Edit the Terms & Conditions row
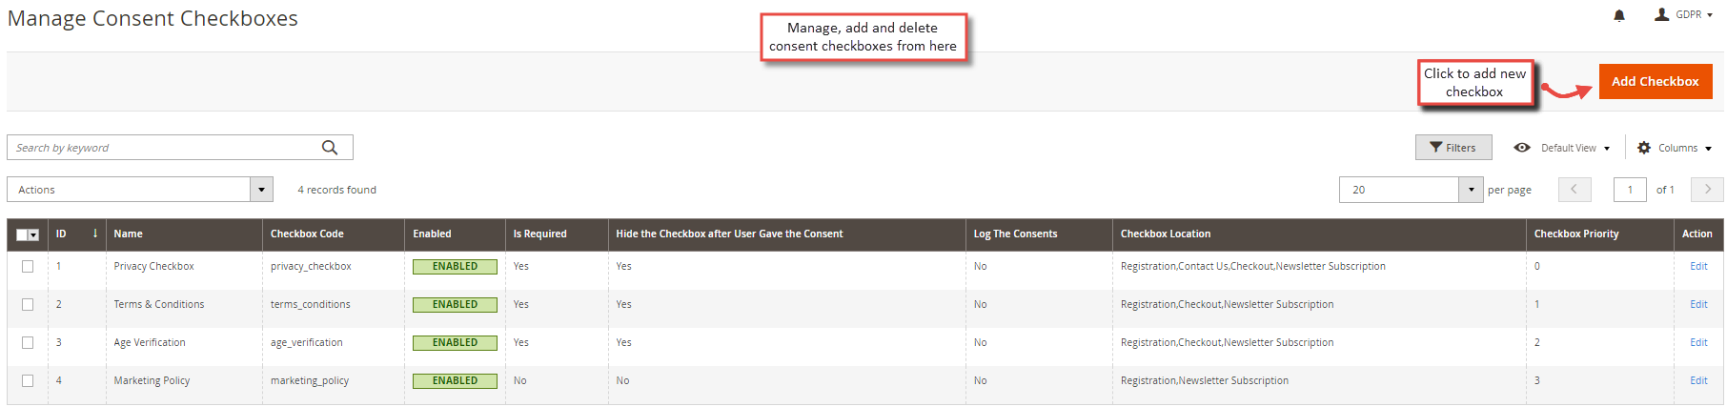 click(1698, 305)
